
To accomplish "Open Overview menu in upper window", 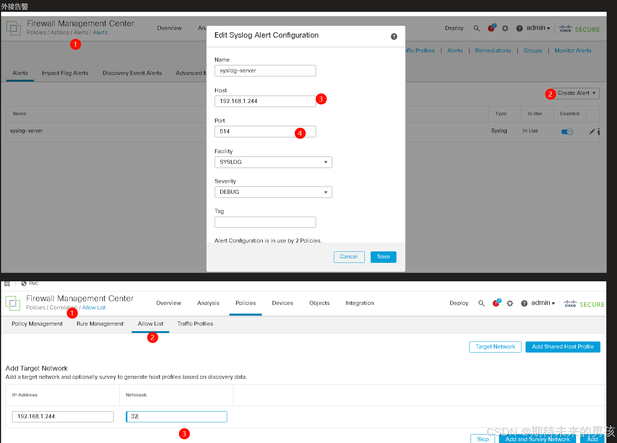I will click(x=169, y=28).
